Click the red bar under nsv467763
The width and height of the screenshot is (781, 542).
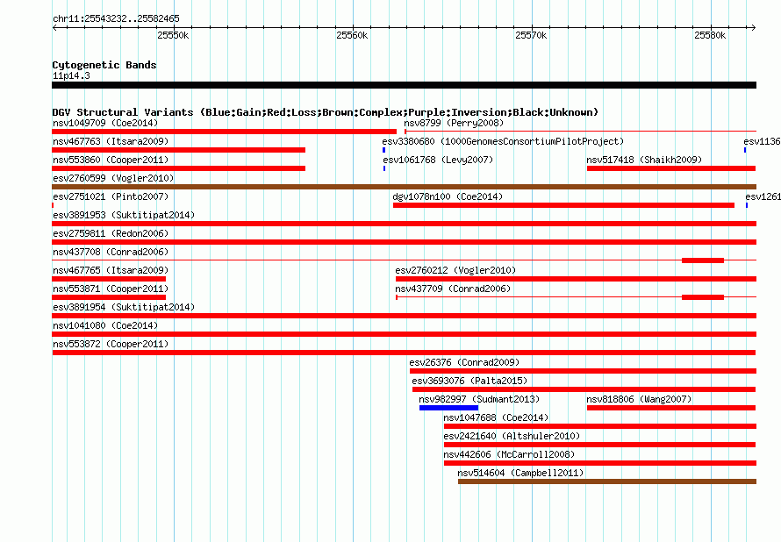179,150
